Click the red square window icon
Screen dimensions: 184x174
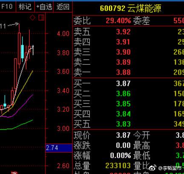point(41,17)
